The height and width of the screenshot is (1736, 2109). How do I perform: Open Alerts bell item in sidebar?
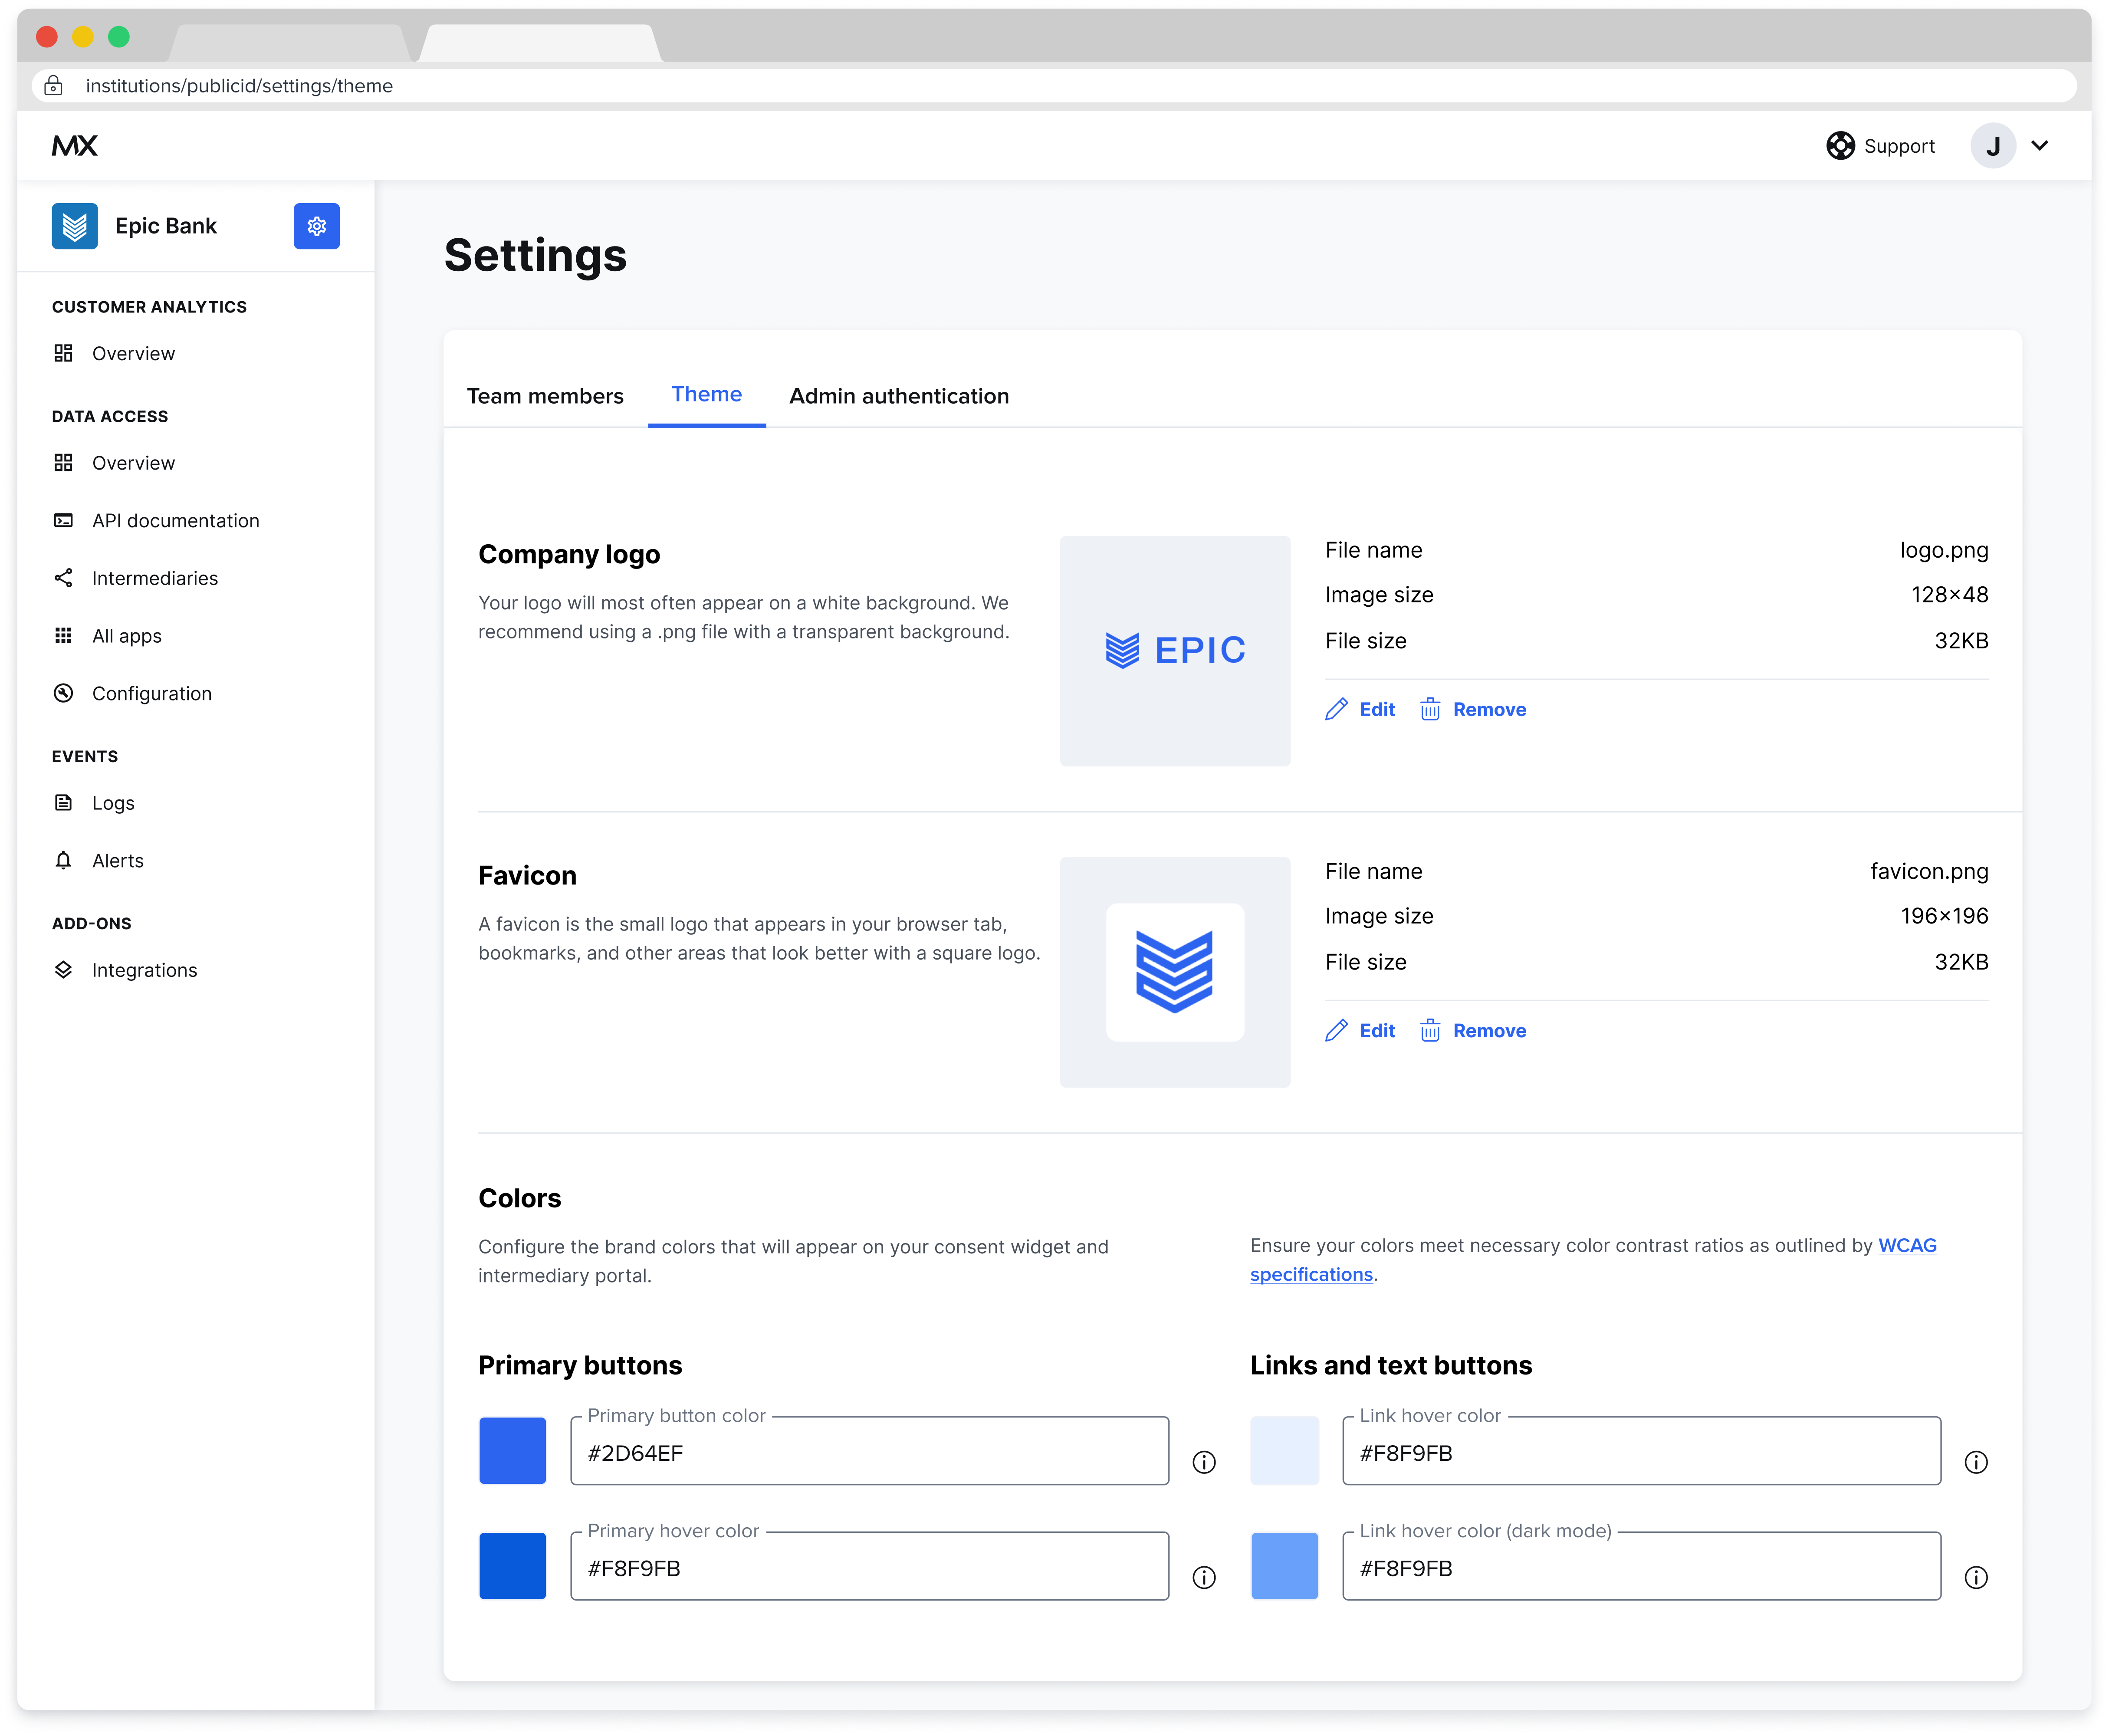click(x=117, y=861)
